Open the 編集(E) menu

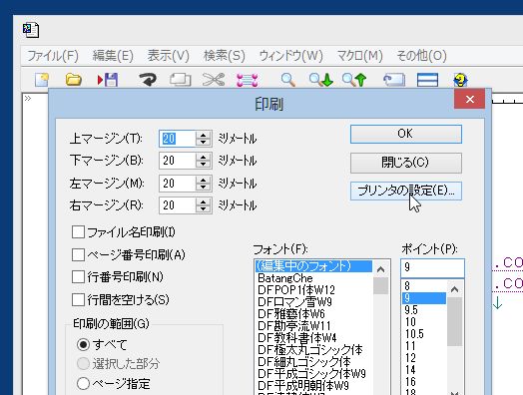pyautogui.click(x=113, y=56)
